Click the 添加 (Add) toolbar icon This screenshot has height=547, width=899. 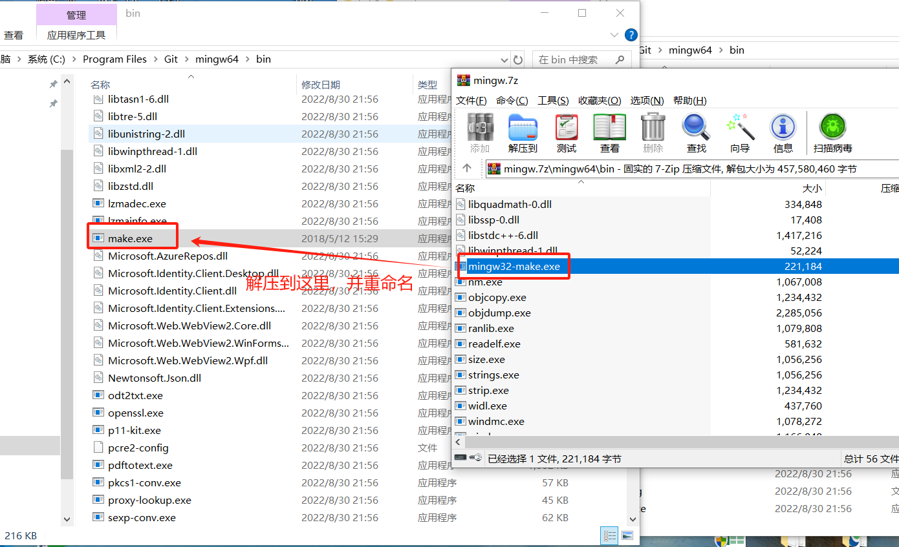pyautogui.click(x=480, y=132)
